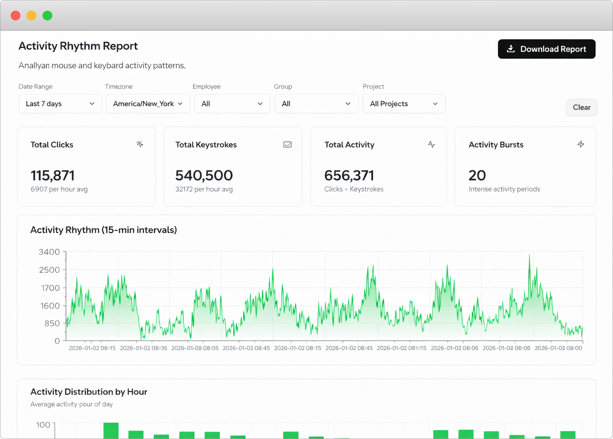
Task: Click the Activity Rhythm (15-min intervals) title
Action: (104, 230)
